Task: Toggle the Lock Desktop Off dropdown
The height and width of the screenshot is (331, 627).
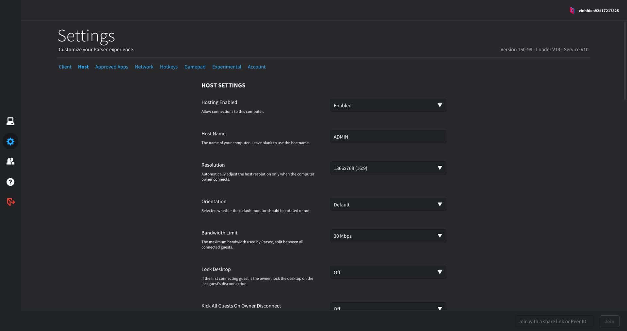Action: point(388,272)
